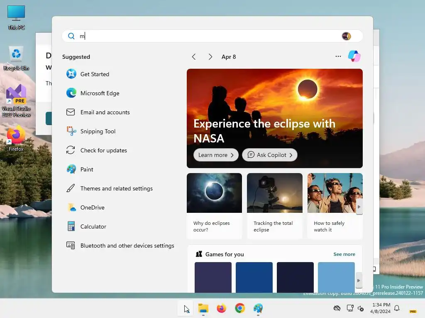Open the first dark purple game tile
Viewport: 425px width, 318px height.
point(213,277)
